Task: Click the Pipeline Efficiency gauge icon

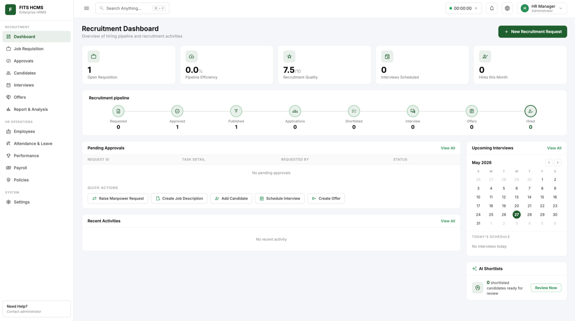Action: [x=192, y=56]
